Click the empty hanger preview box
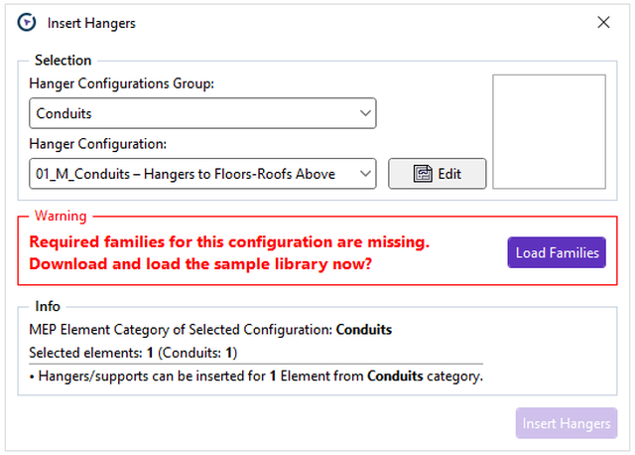 [549, 131]
